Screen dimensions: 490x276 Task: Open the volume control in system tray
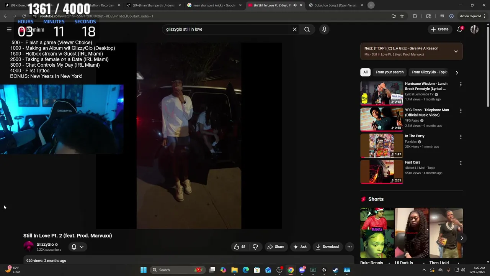click(x=463, y=270)
